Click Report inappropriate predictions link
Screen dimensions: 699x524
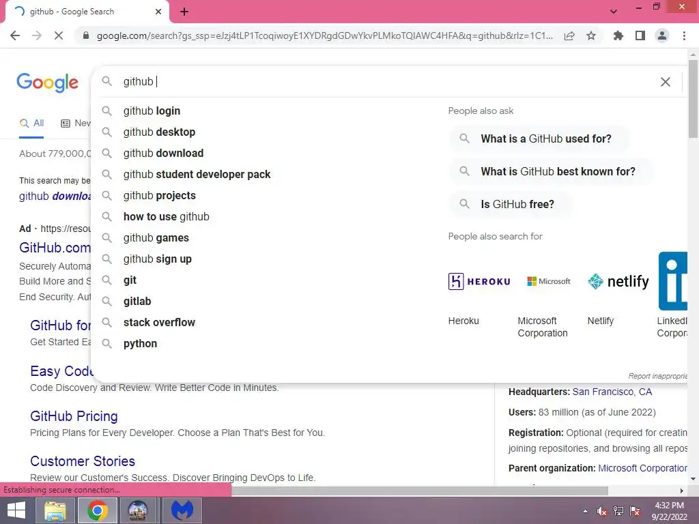pyautogui.click(x=658, y=377)
